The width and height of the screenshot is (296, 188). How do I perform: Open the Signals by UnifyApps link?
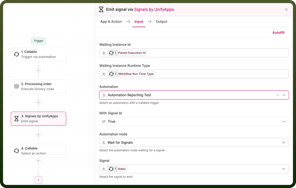click(154, 9)
